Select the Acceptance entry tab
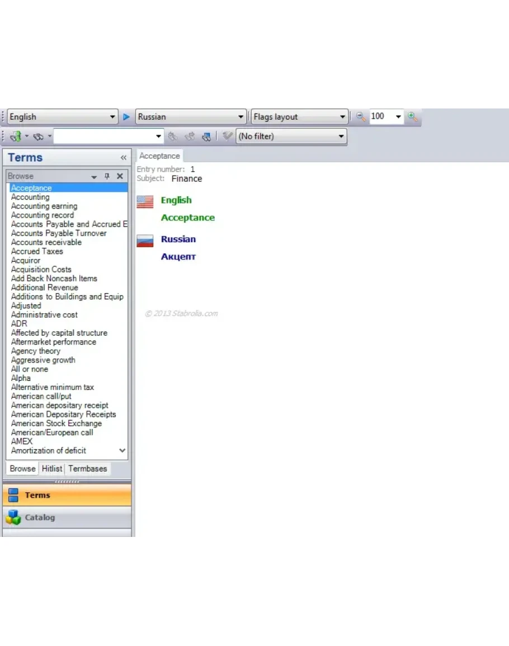This screenshot has height=646, width=509. (x=159, y=156)
